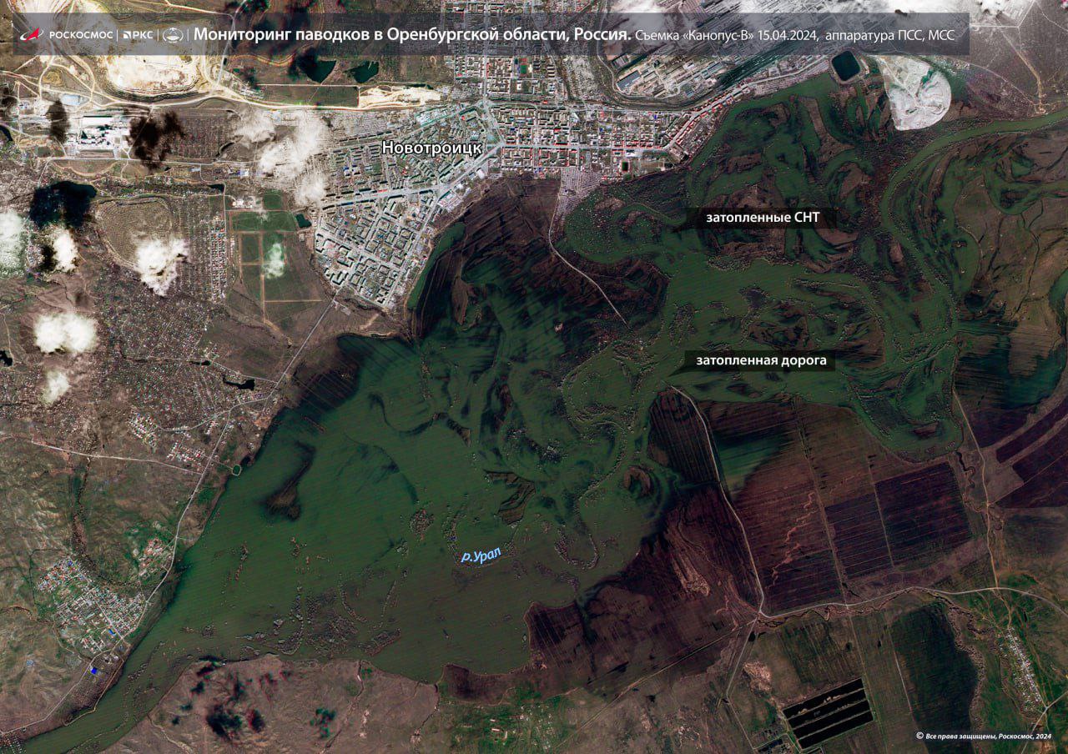Image resolution: width=1068 pixels, height=754 pixels.
Task: Click the header title Мониторинг паводков в Оренбургской области
Action: coord(411,35)
